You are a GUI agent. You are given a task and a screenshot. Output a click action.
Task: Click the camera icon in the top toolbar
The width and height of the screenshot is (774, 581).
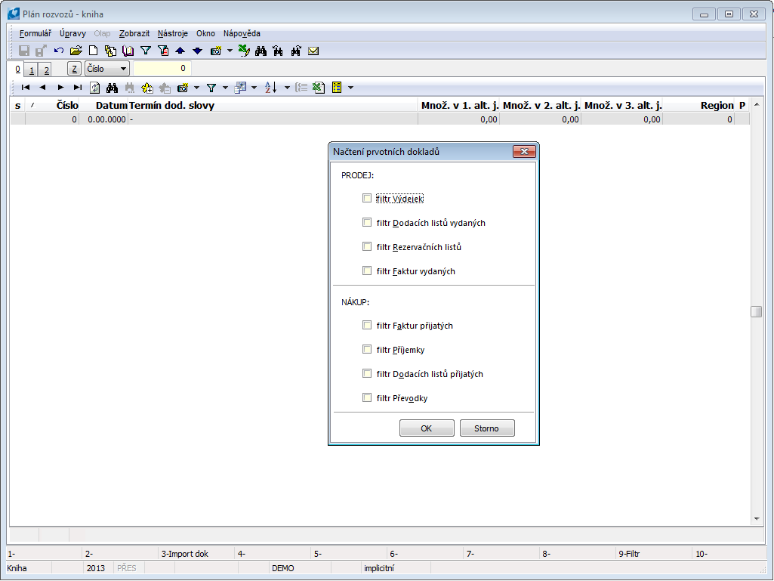[x=216, y=51]
